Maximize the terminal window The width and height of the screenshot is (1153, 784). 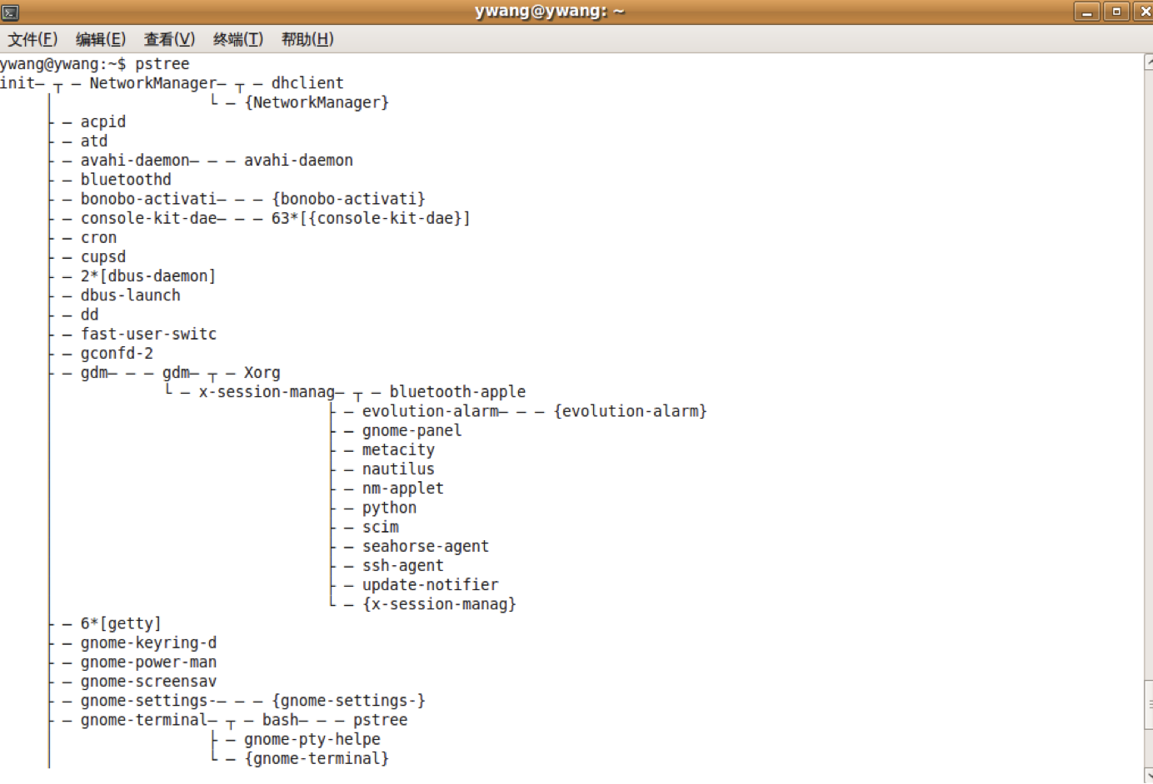click(x=1116, y=12)
